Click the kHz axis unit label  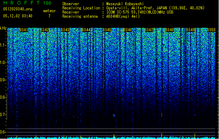click(3, 28)
